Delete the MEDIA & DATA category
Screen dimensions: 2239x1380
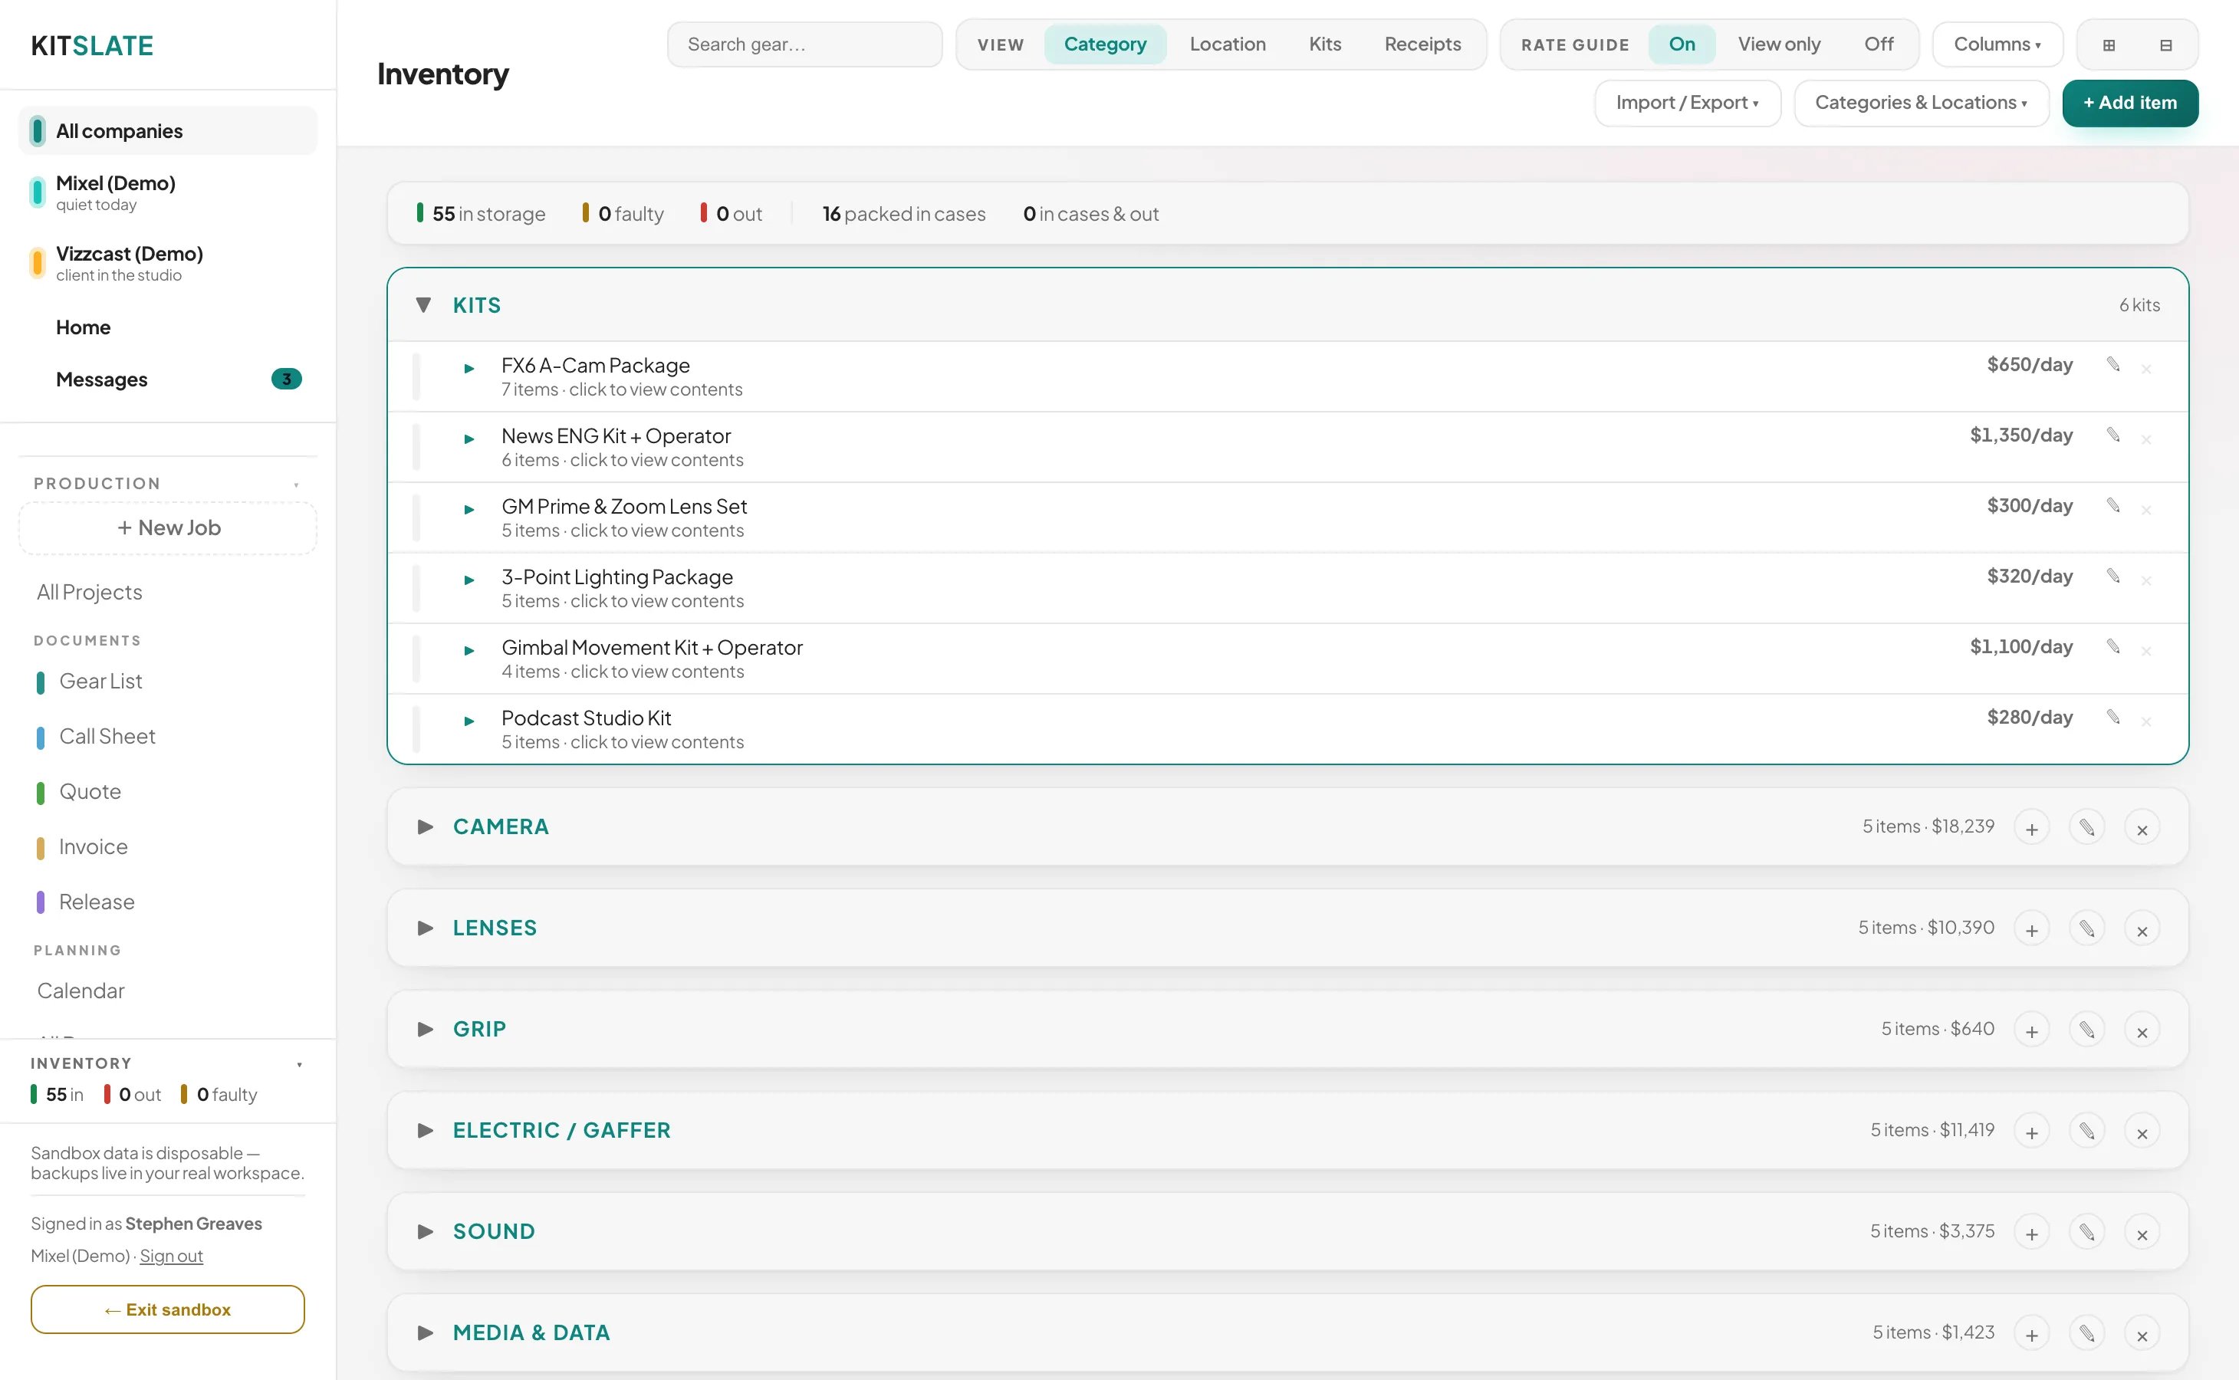[2142, 1334]
